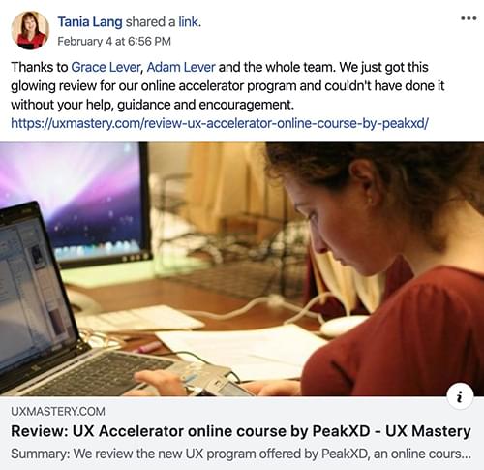The width and height of the screenshot is (484, 470).
Task: Open the link preview photo
Action: pos(242,269)
